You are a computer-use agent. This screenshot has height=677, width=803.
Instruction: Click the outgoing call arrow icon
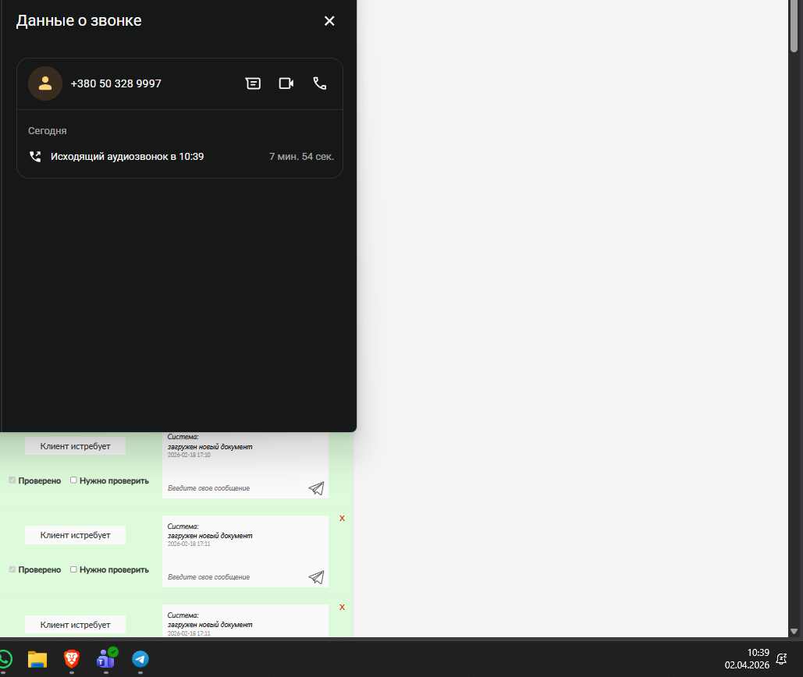click(x=35, y=157)
